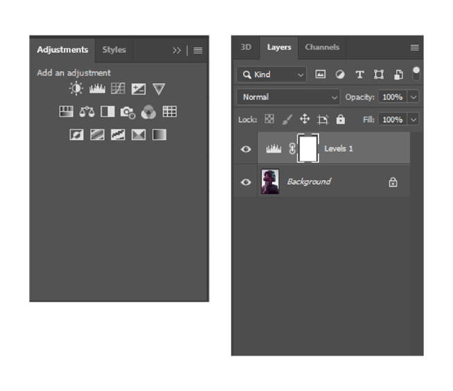Hide the Levels 1 layer
The width and height of the screenshot is (453, 391).
246,149
